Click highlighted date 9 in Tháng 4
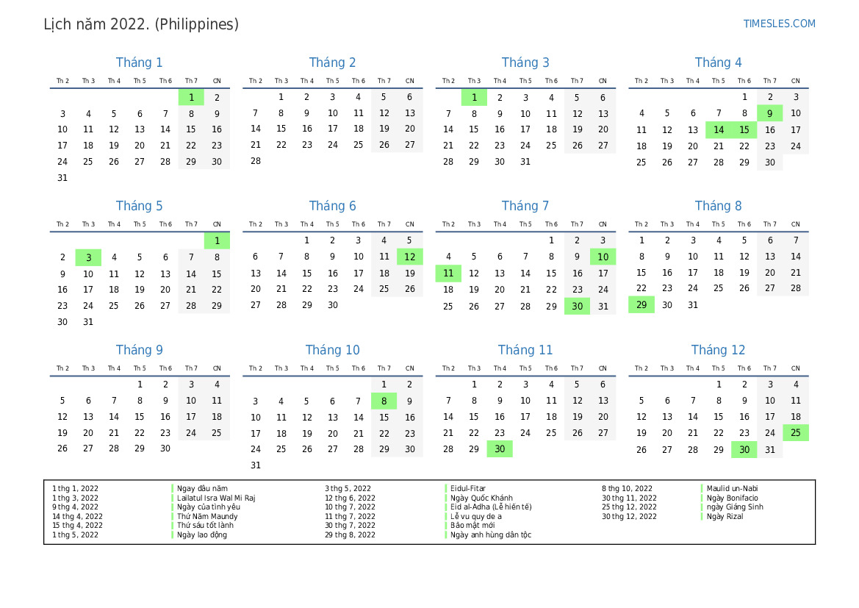The width and height of the screenshot is (859, 608). point(769,113)
